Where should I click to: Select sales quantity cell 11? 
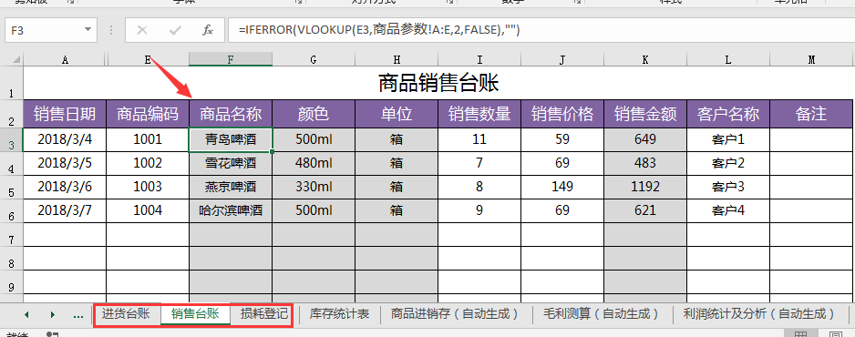(479, 139)
